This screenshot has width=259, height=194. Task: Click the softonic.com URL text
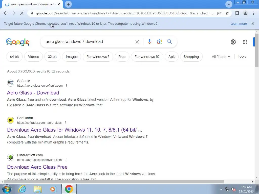[x=40, y=86]
